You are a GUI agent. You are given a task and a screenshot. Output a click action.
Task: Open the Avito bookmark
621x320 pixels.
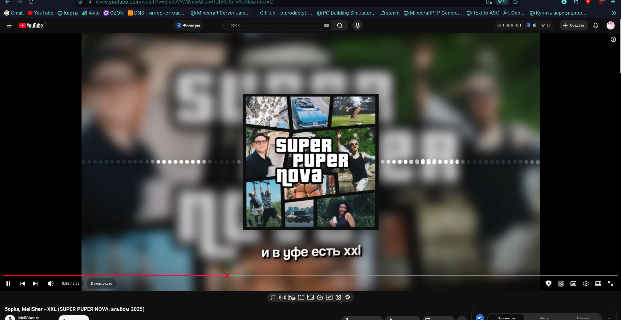(91, 13)
